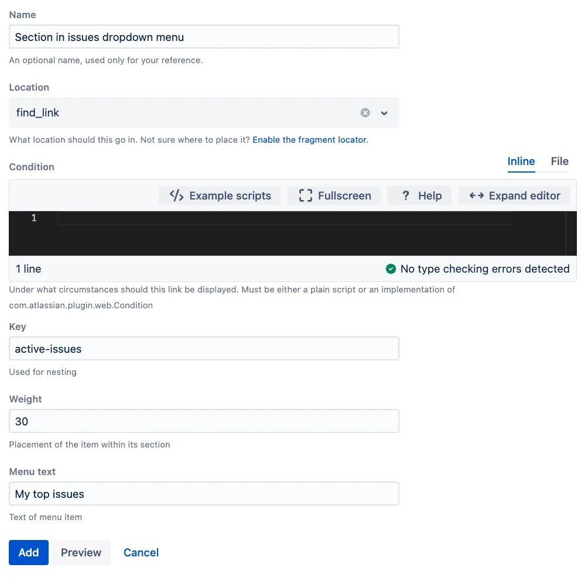
Task: Click line number 1 in editor gutter
Action: pos(34,218)
